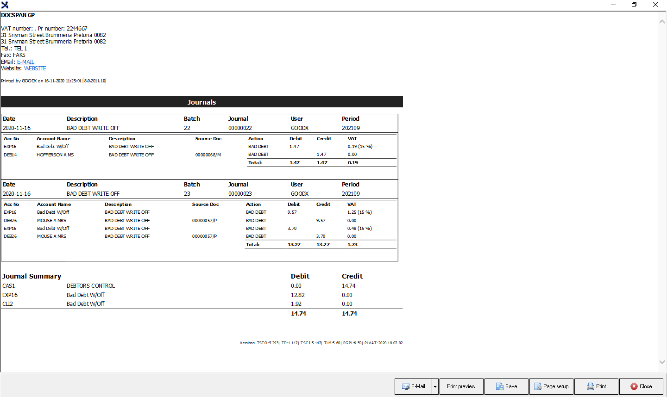The image size is (667, 397).
Task: Select the 1.92 debit in Journal Summary
Action: point(296,304)
